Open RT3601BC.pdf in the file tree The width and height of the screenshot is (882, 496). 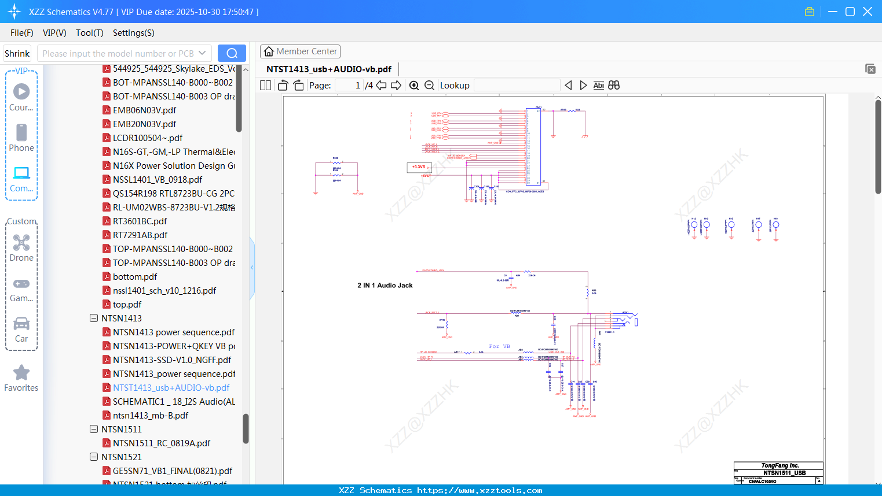[x=140, y=221]
